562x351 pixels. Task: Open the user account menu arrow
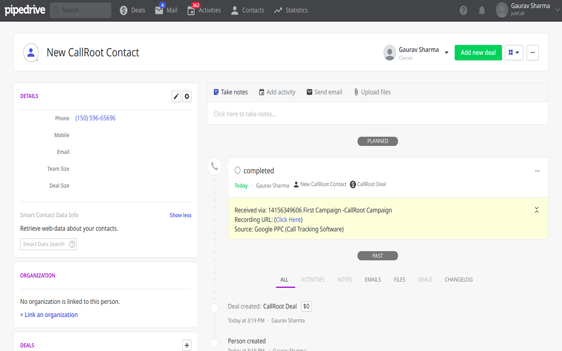pyautogui.click(x=557, y=10)
